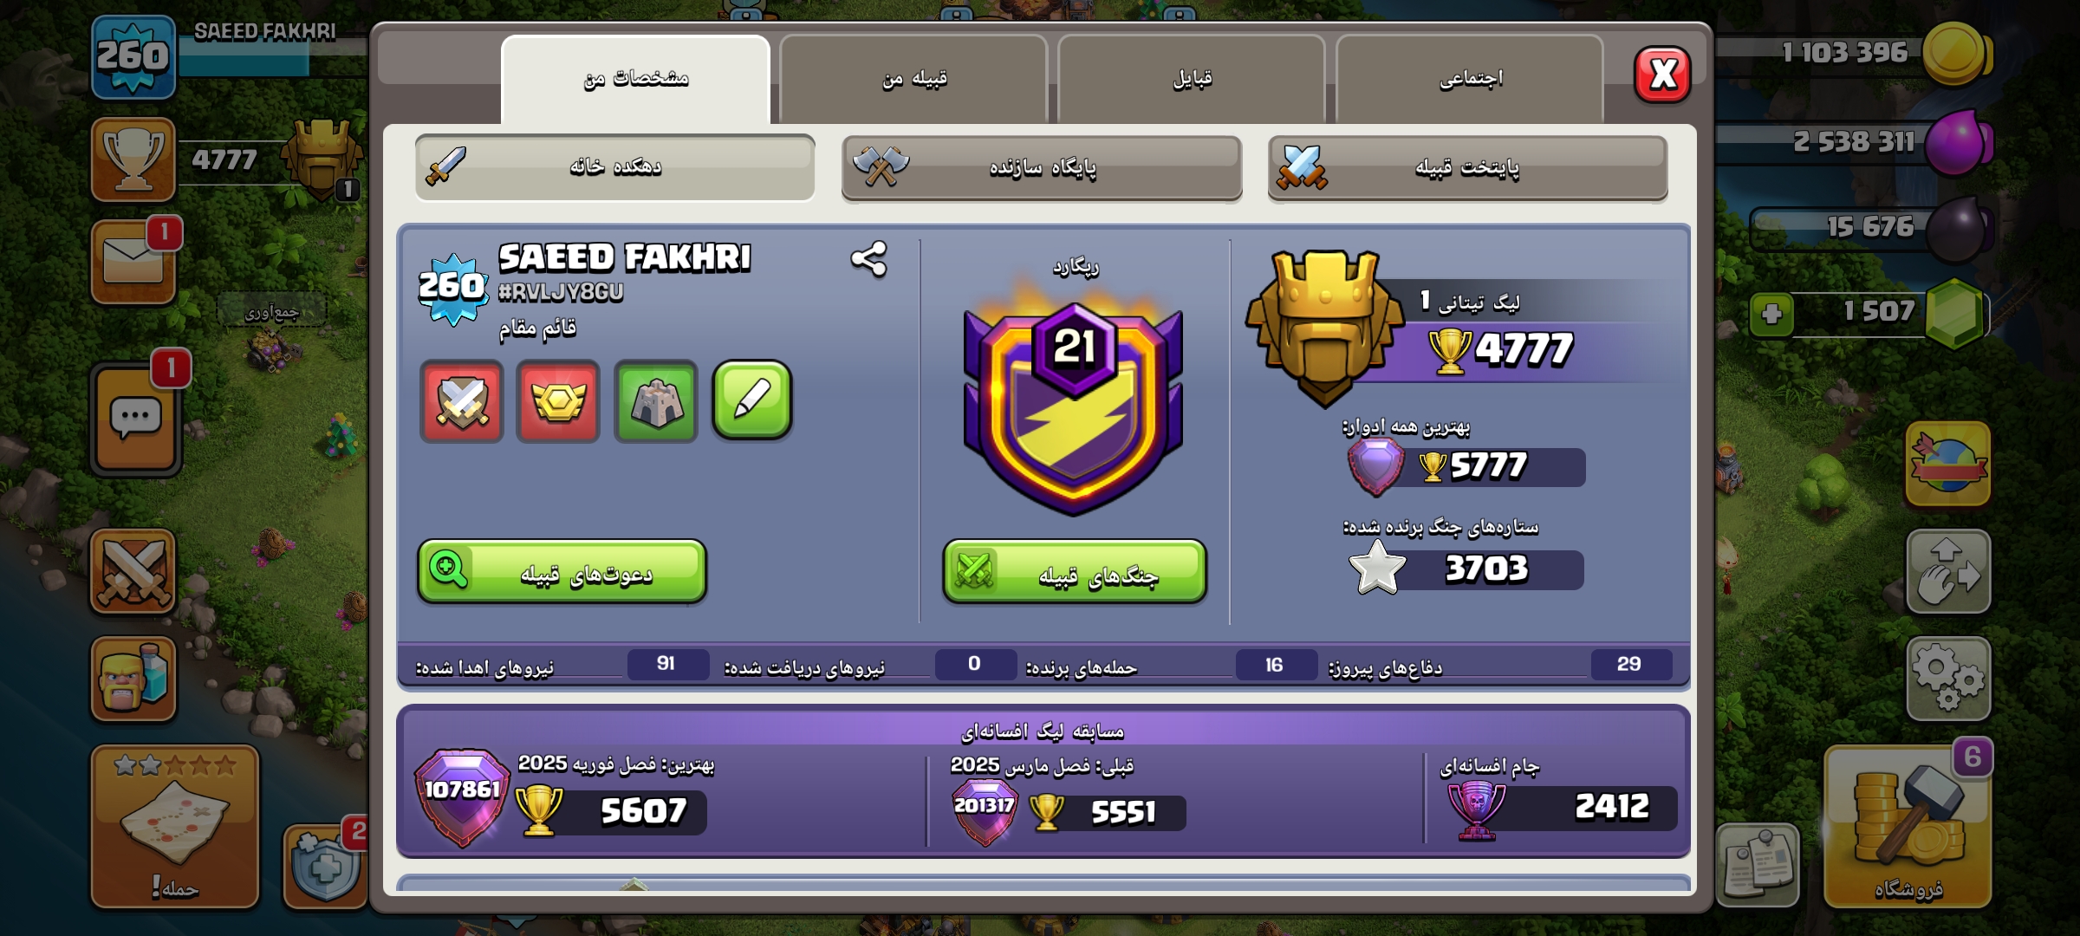Viewport: 2080px width, 936px height.
Task: Open the shop hammer and coins button
Action: point(1908,827)
